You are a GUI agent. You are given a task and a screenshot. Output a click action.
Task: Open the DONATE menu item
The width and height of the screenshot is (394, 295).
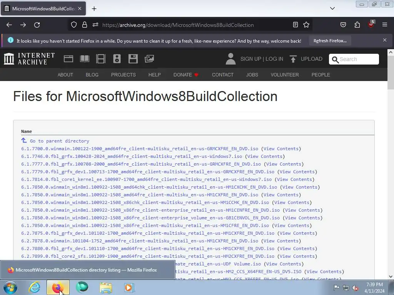click(x=186, y=75)
